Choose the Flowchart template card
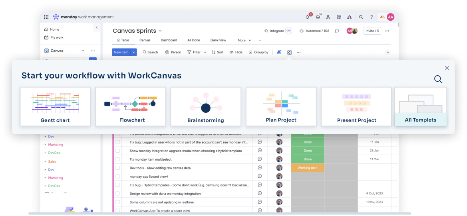The image size is (467, 216). tap(131, 107)
